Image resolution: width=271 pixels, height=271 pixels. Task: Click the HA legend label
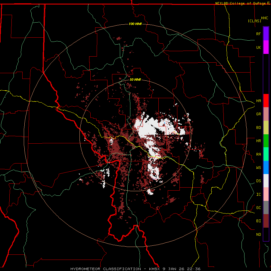258,101
